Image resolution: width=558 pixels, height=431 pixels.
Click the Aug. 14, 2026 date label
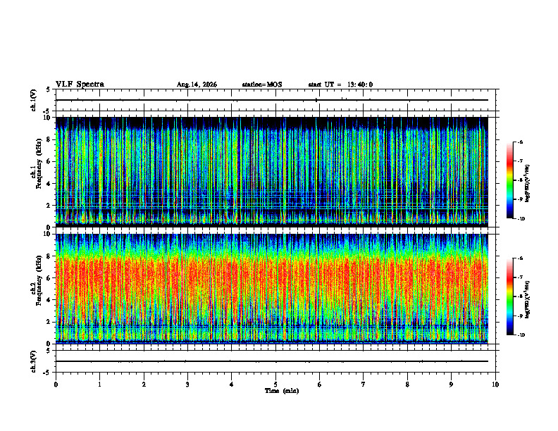point(197,85)
